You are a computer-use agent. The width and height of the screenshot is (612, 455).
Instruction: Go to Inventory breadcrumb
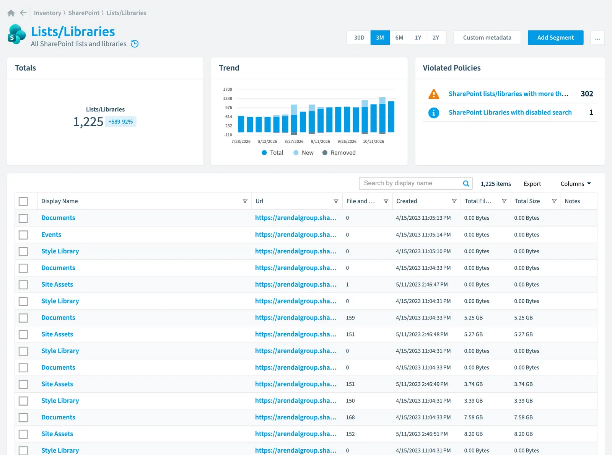47,13
